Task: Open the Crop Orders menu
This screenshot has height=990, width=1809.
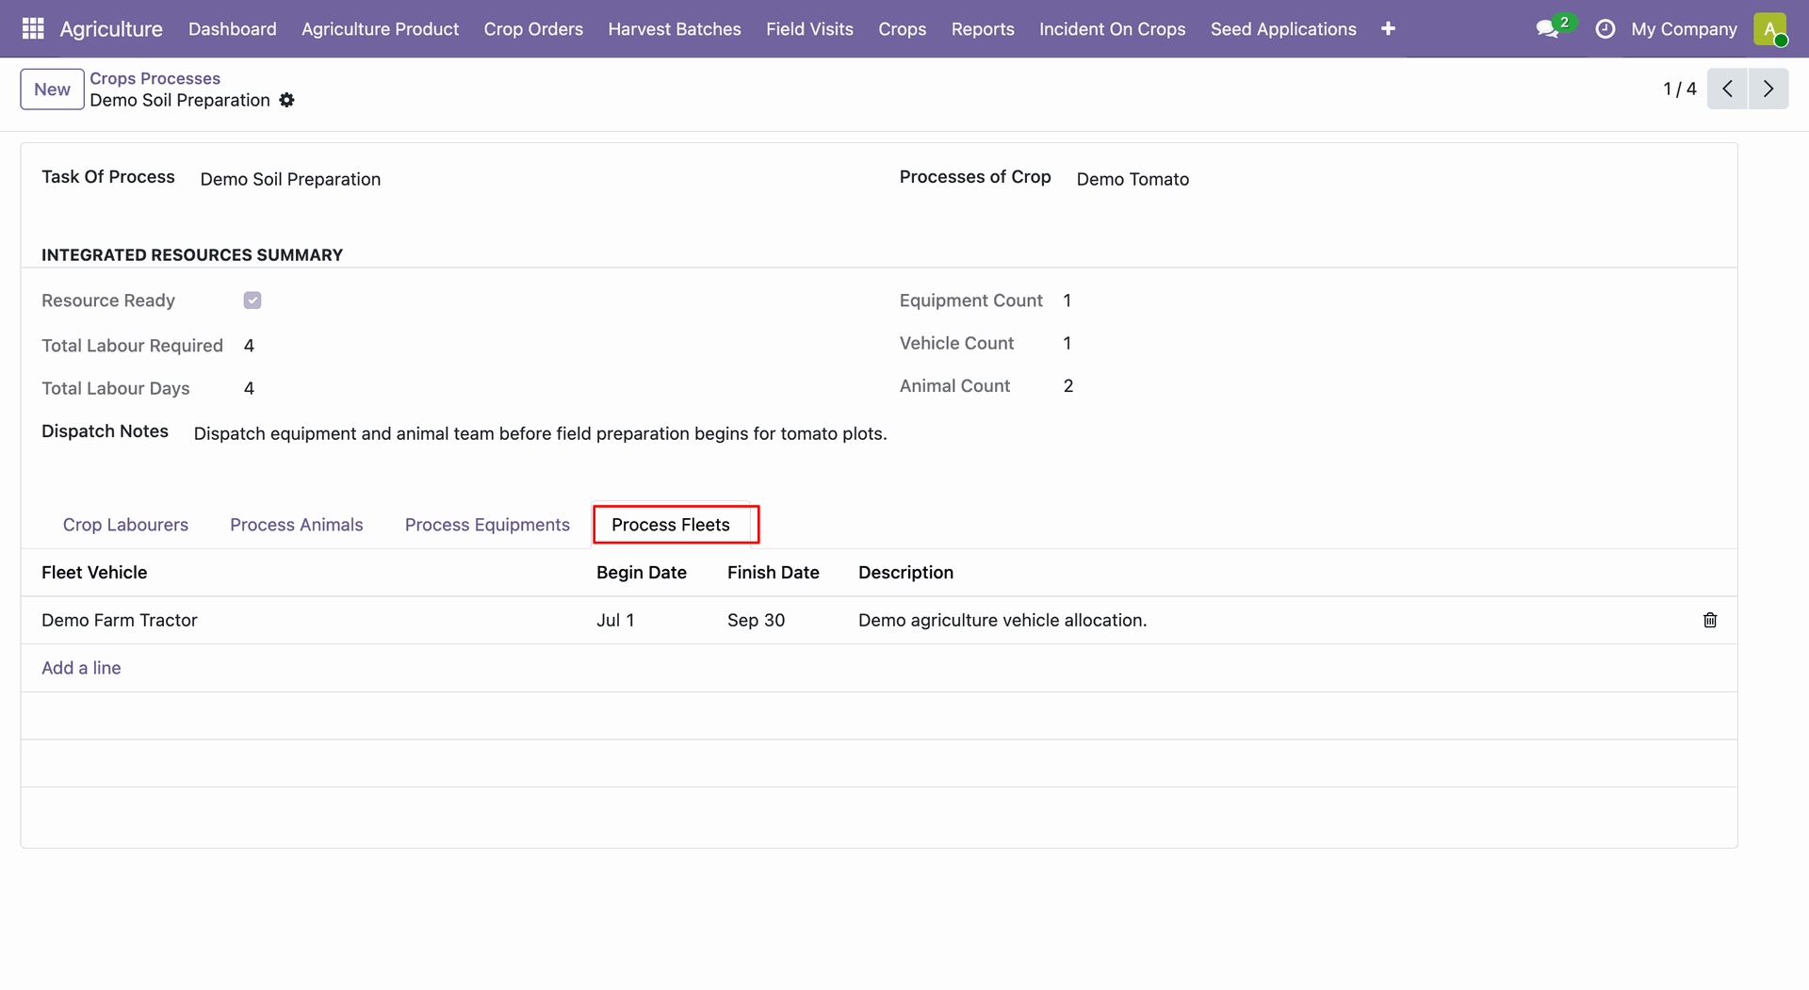Action: [533, 29]
